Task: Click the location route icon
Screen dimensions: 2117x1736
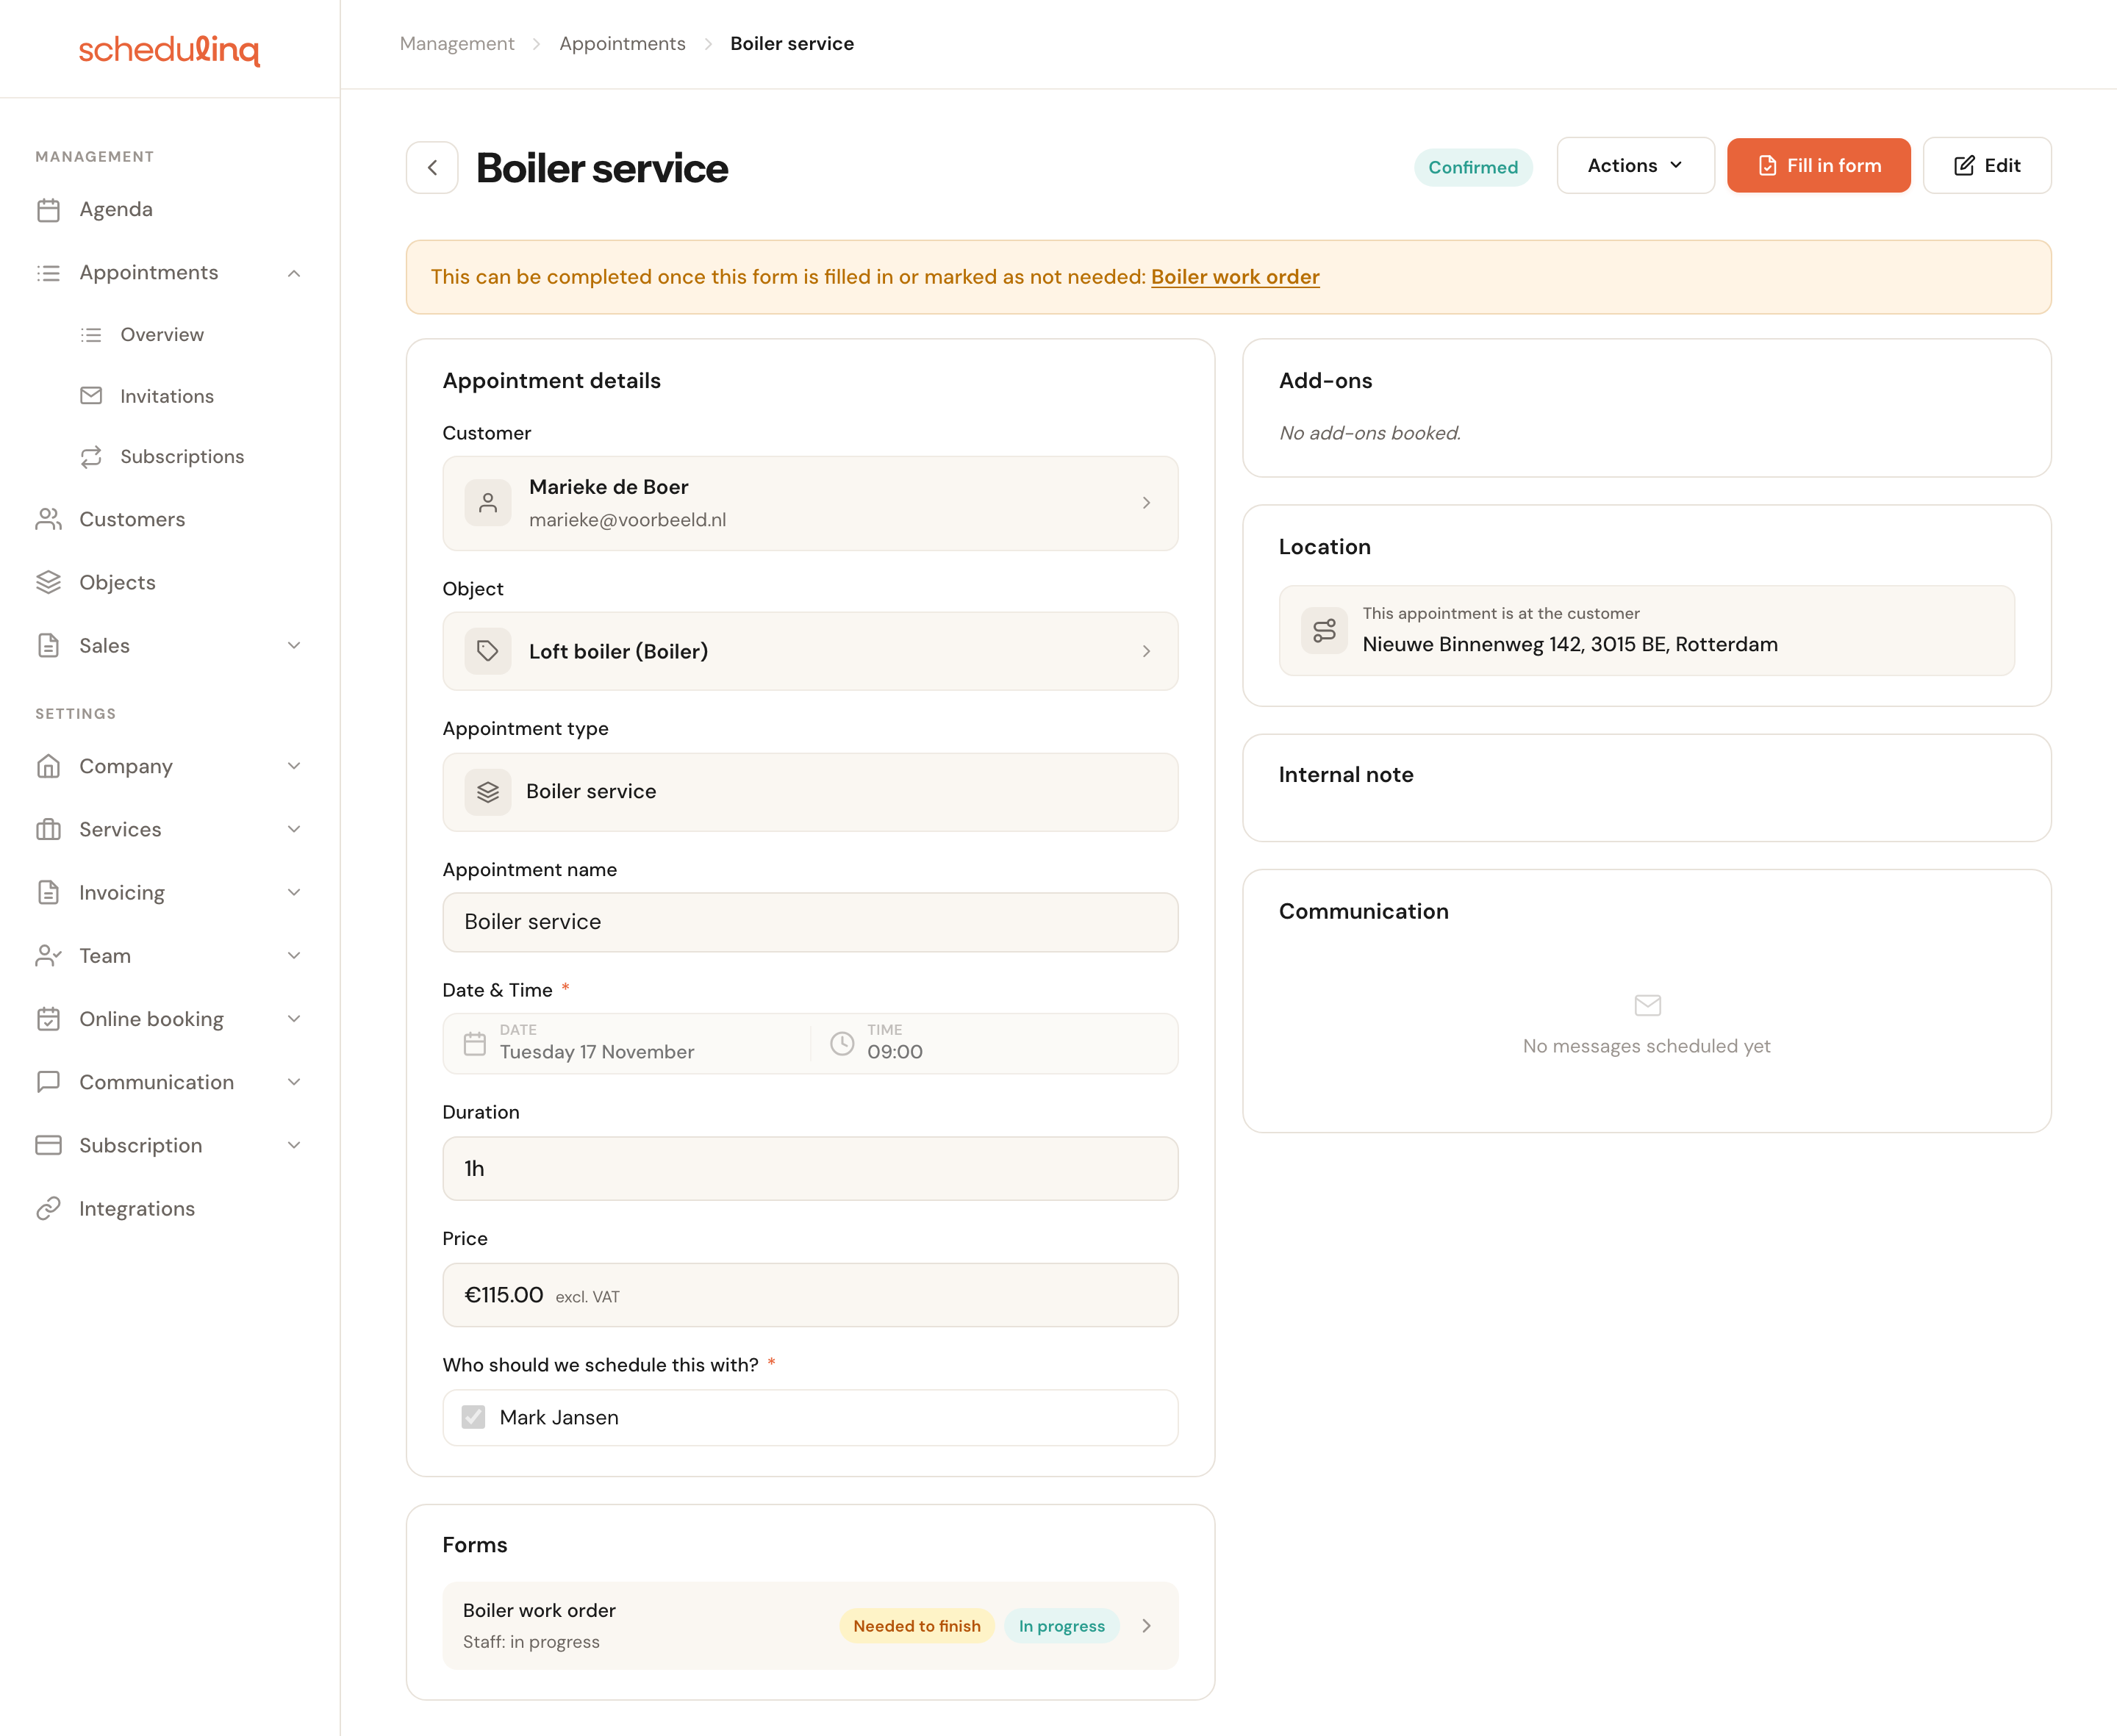Action: pos(1325,631)
